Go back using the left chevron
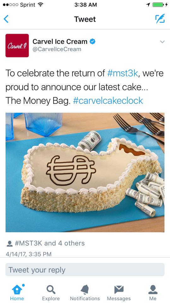This screenshot has width=170, height=303. click(x=6, y=19)
